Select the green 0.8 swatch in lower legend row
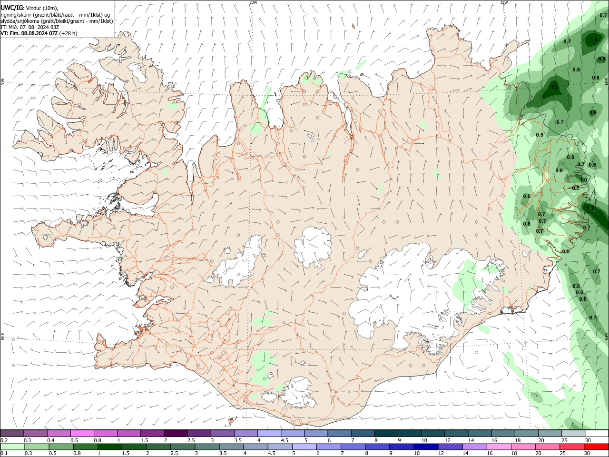The image size is (609, 457). pyautogui.click(x=85, y=447)
